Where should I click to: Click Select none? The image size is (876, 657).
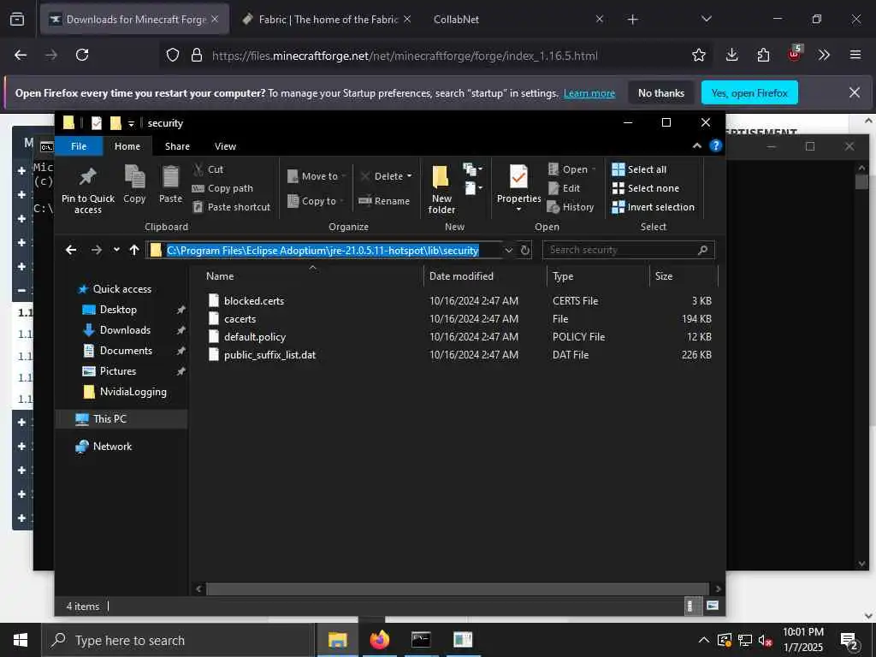[646, 188]
